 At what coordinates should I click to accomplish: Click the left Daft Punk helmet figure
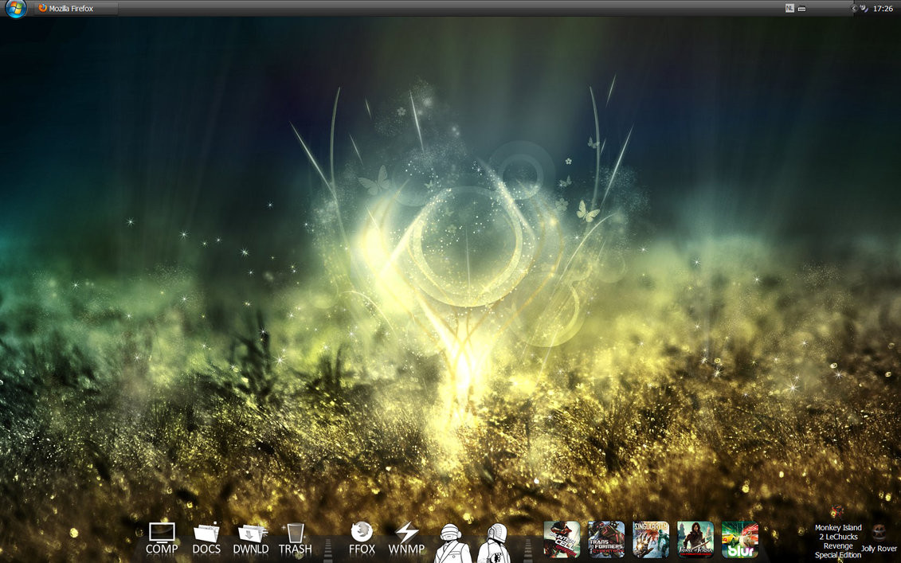point(452,542)
